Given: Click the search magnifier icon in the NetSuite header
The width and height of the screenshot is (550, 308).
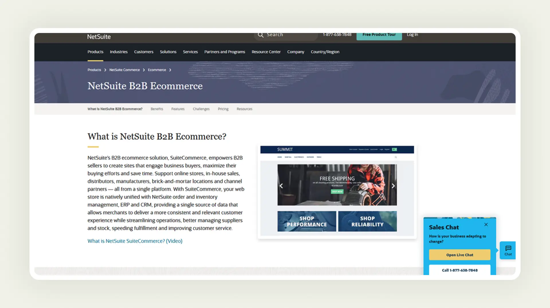Looking at the screenshot, I should click(x=261, y=35).
